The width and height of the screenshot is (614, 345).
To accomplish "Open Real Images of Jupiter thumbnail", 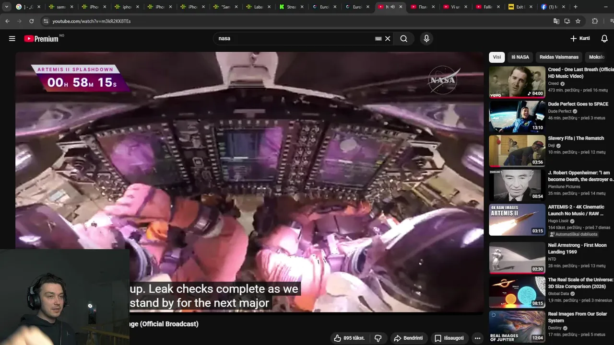I will click(517, 327).
